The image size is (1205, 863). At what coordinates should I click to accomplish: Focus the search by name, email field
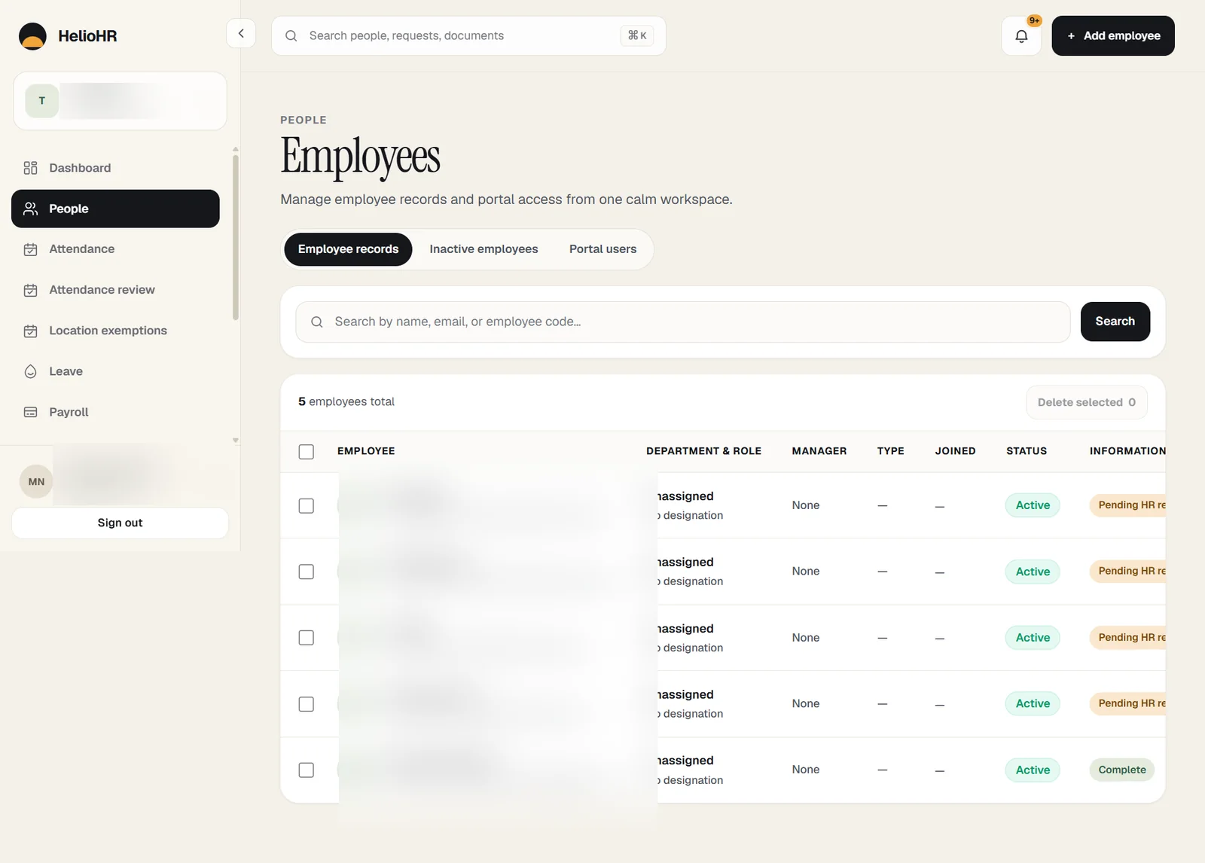(683, 322)
